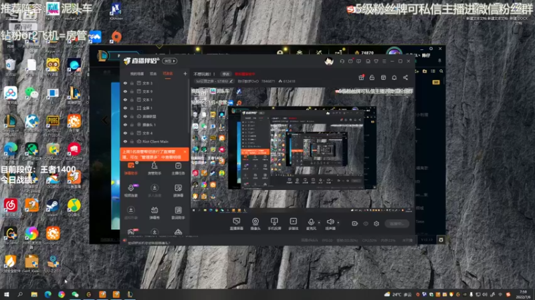Mute the 扬声器 speaker
Viewport: 535px width, 300px height.
(x=330, y=224)
